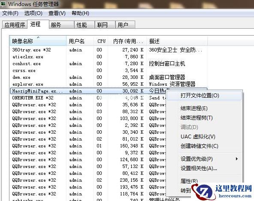Click the 238,156 K memory cell
Screen dimensions: 254x201
[x=132, y=180]
